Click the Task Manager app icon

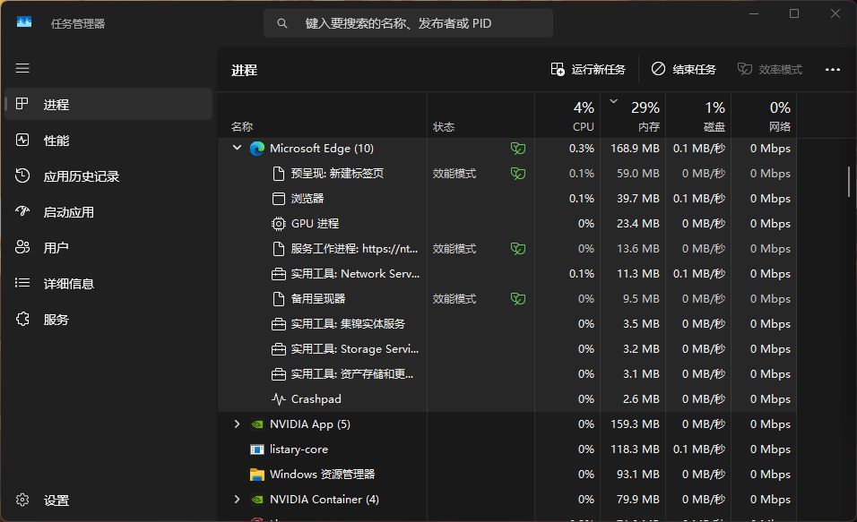click(24, 22)
